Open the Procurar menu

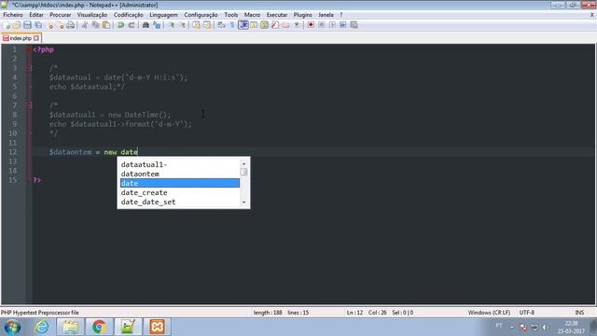pos(61,15)
